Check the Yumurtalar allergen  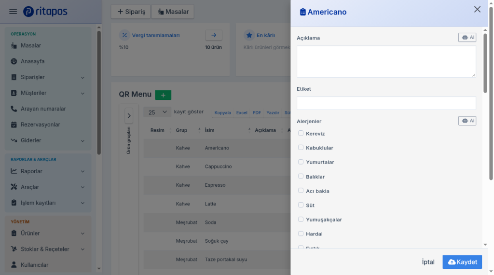301,162
